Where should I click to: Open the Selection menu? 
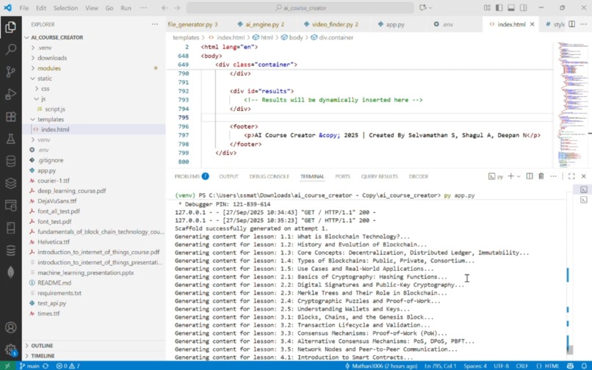coord(65,8)
